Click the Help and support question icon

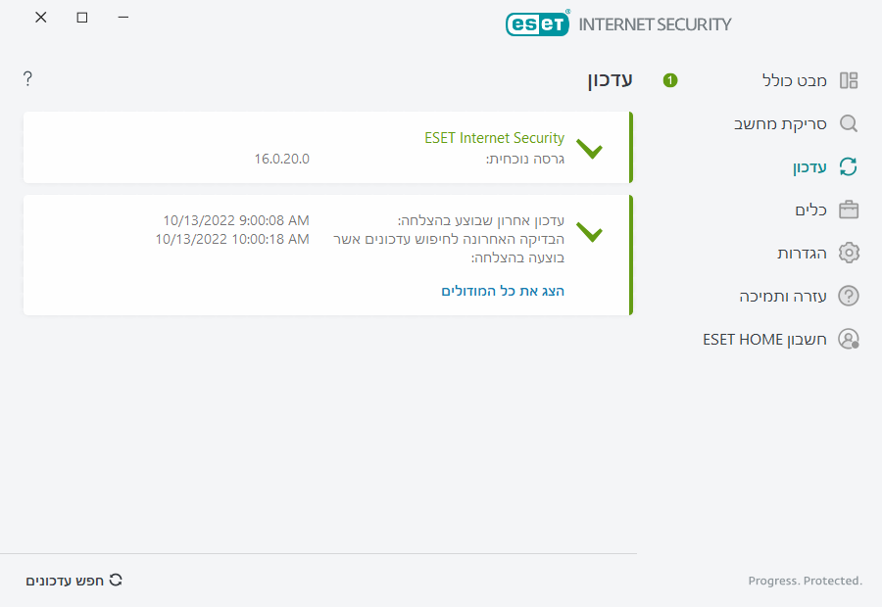coord(849,296)
